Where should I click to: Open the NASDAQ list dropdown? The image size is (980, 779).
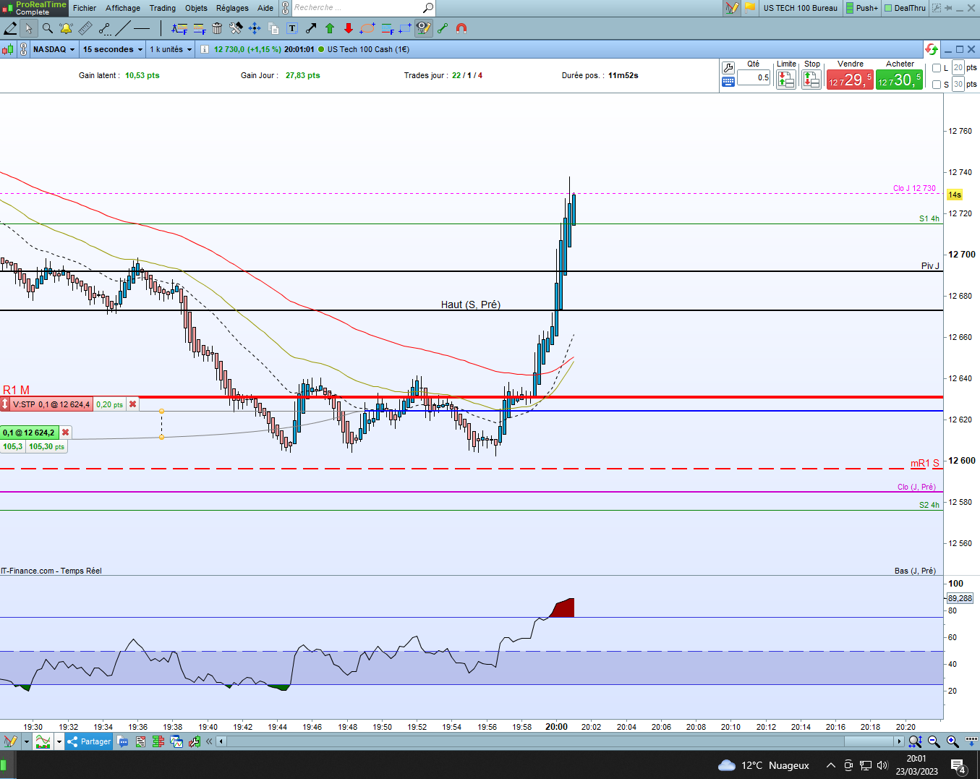click(x=54, y=49)
